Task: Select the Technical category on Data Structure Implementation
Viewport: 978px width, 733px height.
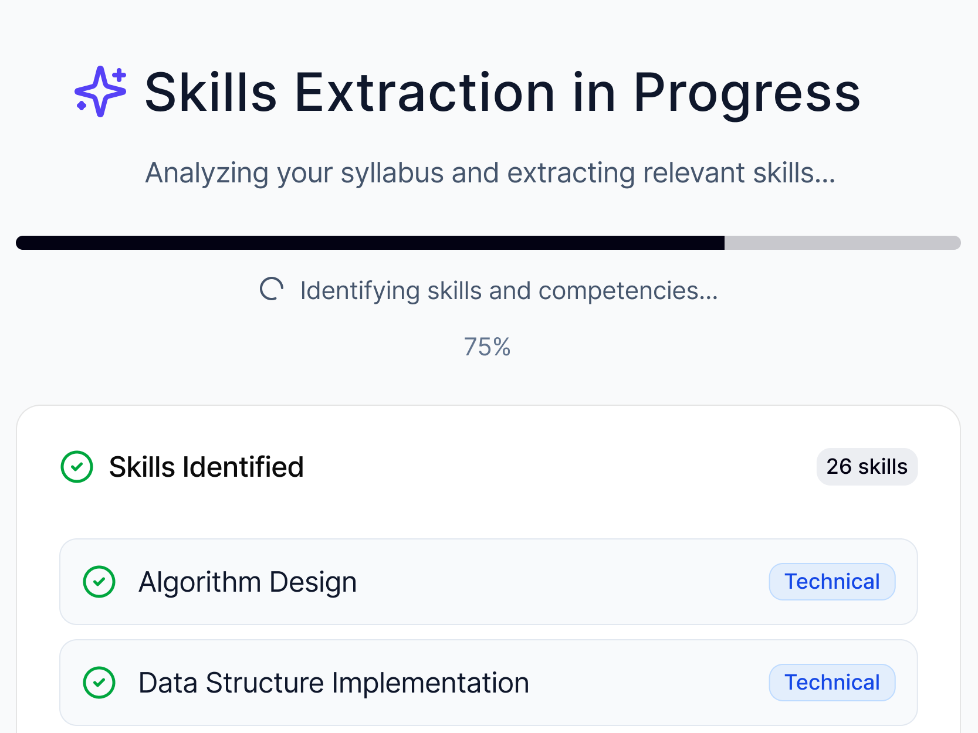Action: [x=832, y=682]
